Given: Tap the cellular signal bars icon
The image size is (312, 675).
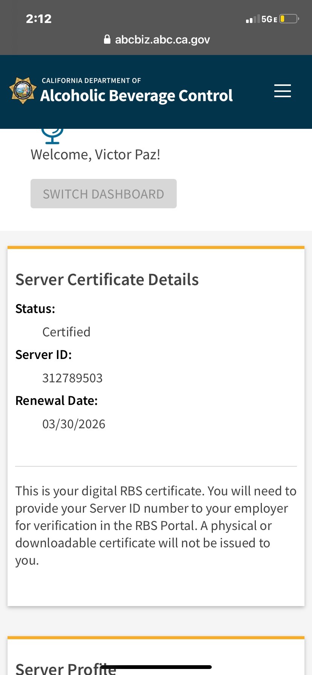Looking at the screenshot, I should click(252, 19).
